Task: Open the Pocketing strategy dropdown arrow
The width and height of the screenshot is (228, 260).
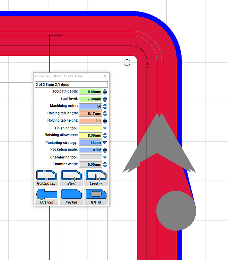Action: point(105,142)
